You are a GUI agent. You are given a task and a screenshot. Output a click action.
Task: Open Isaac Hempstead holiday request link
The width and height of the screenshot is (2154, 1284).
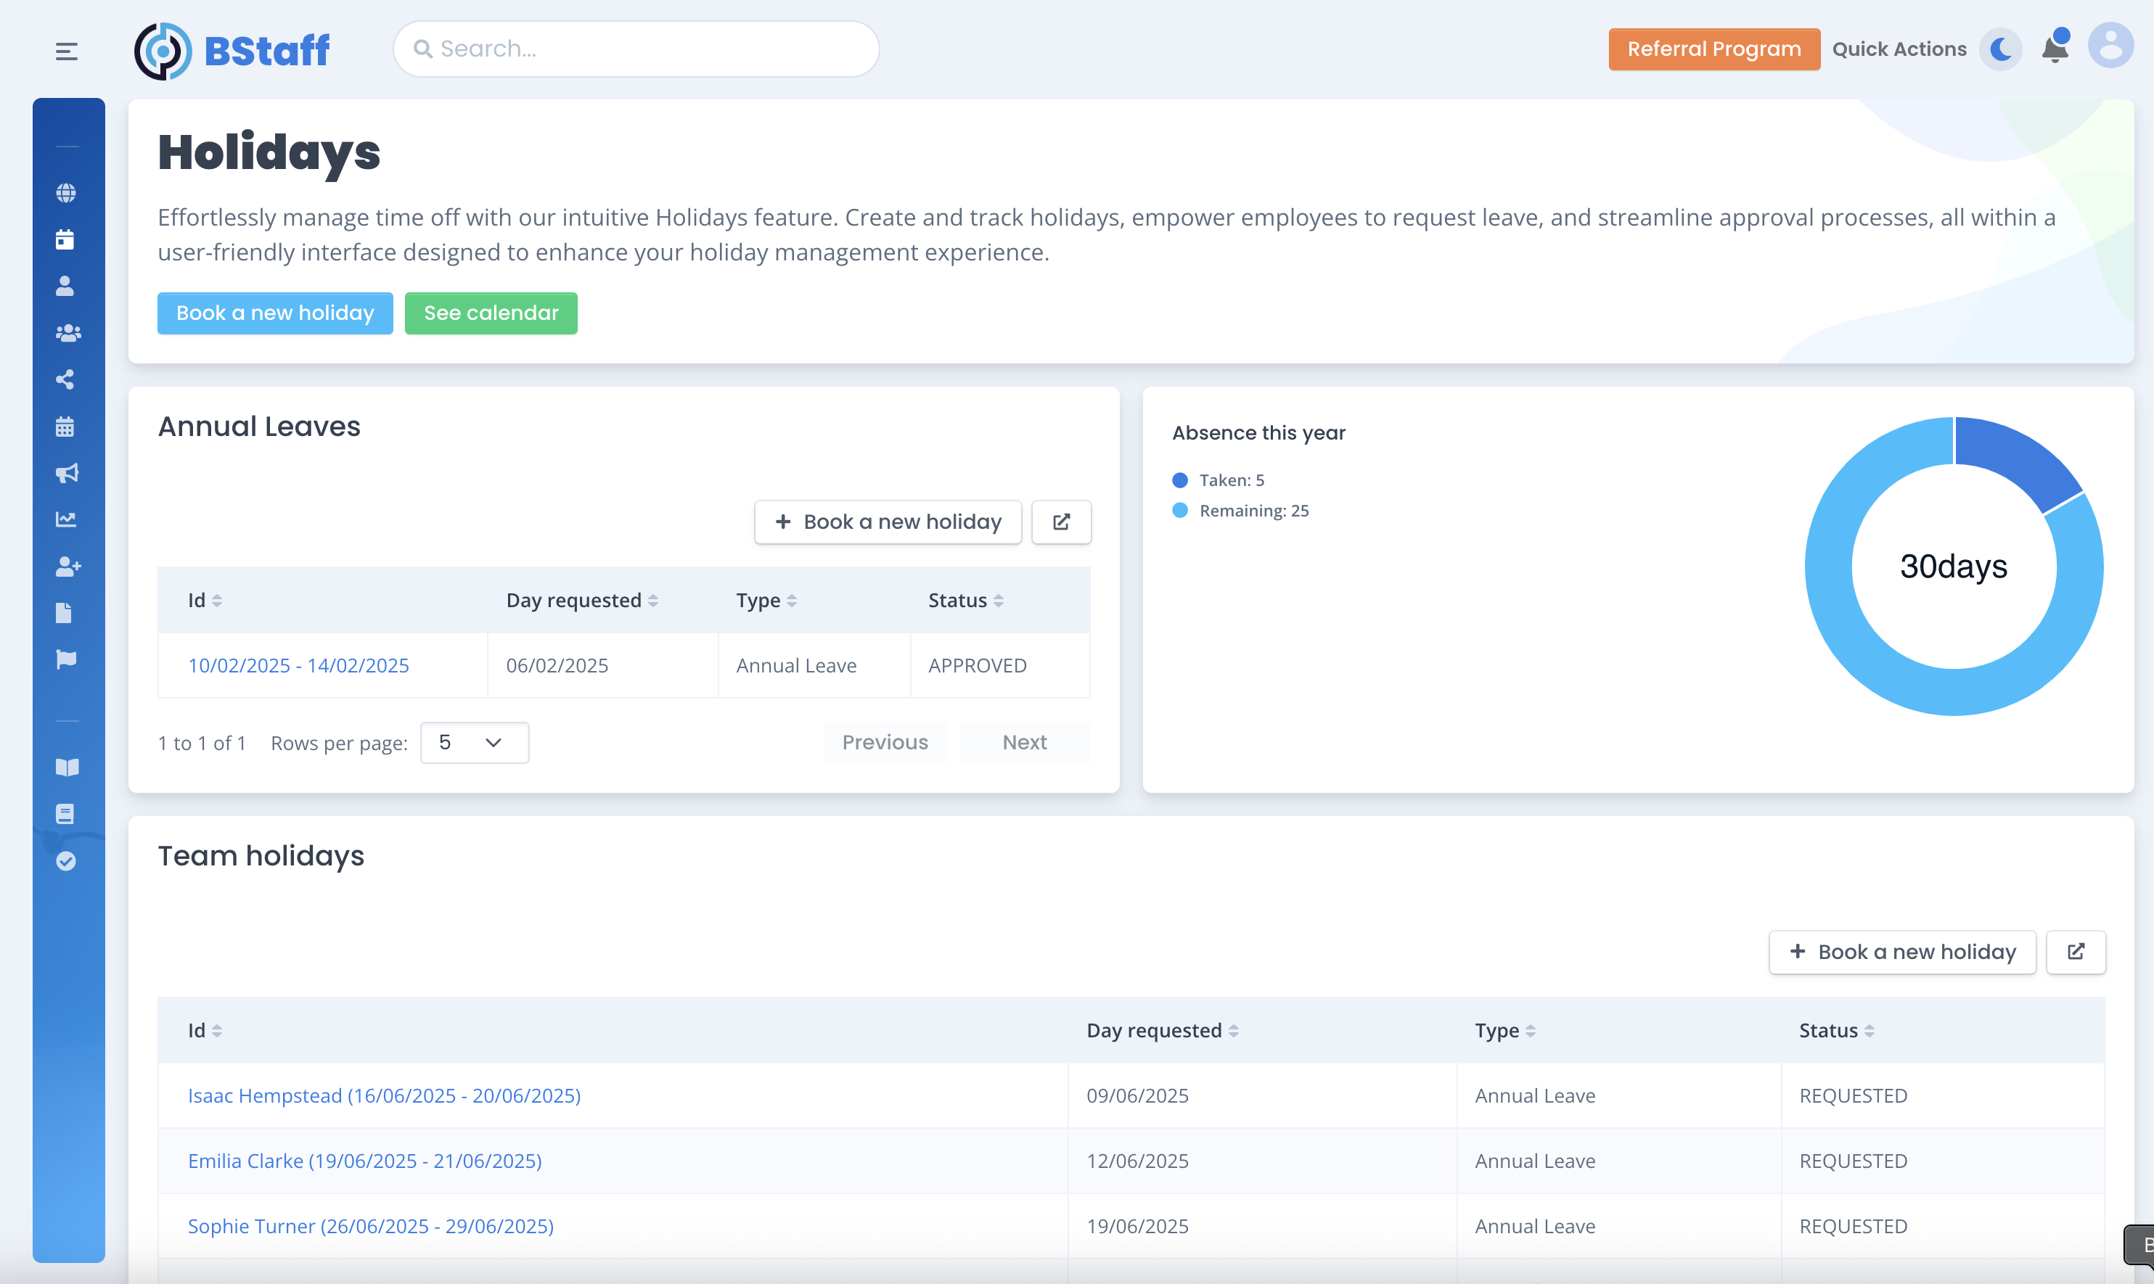point(383,1095)
